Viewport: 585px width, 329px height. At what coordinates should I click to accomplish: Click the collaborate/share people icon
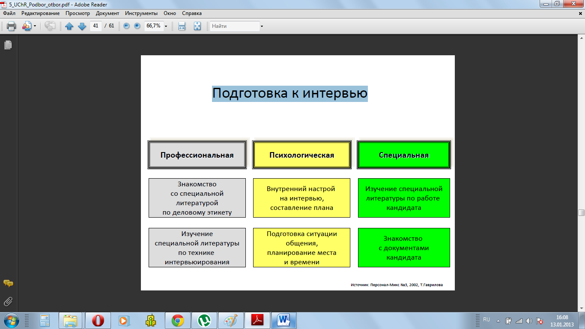(x=27, y=26)
